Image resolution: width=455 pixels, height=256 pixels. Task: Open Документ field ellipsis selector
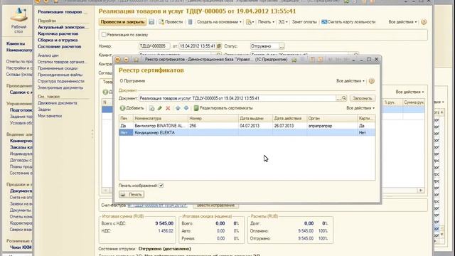tap(338, 98)
